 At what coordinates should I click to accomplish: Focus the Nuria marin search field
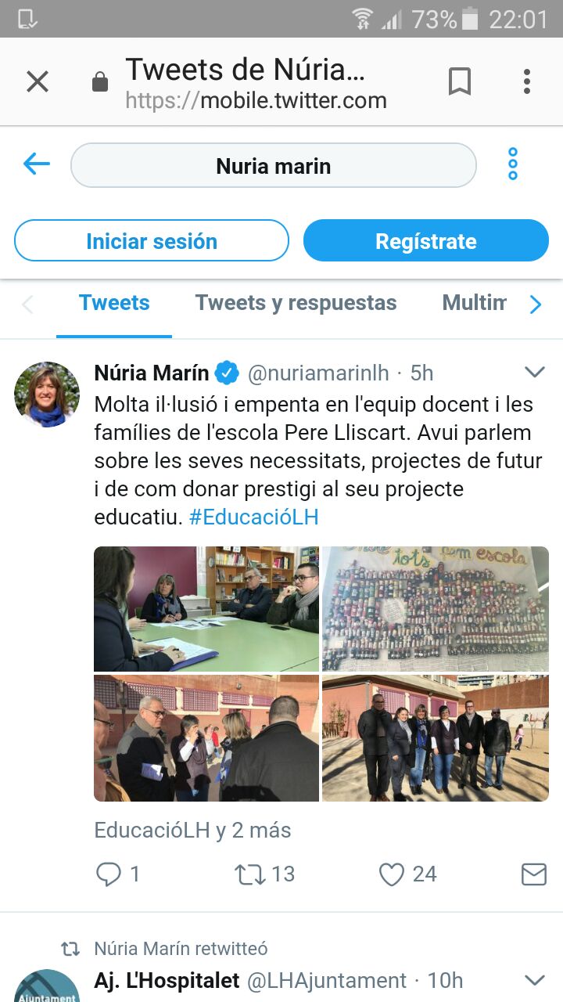274,166
